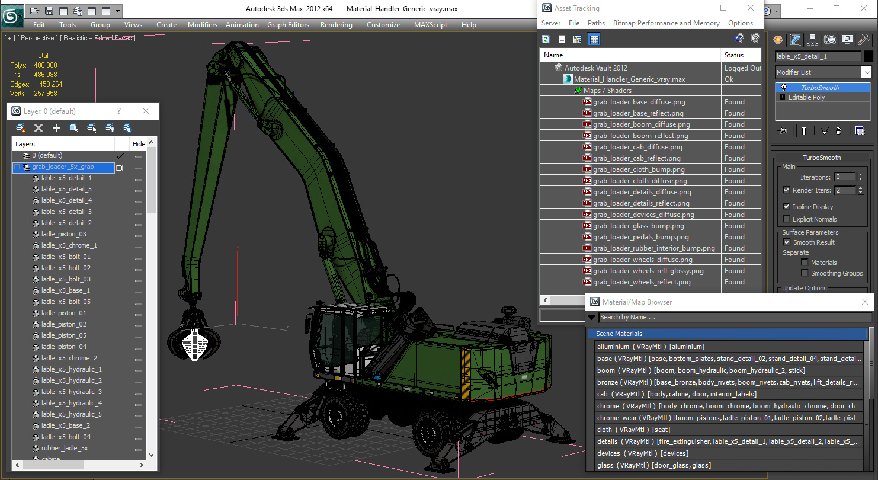Click the Delete layer X icon in Layer dialog
The height and width of the screenshot is (480, 878).
coord(39,128)
